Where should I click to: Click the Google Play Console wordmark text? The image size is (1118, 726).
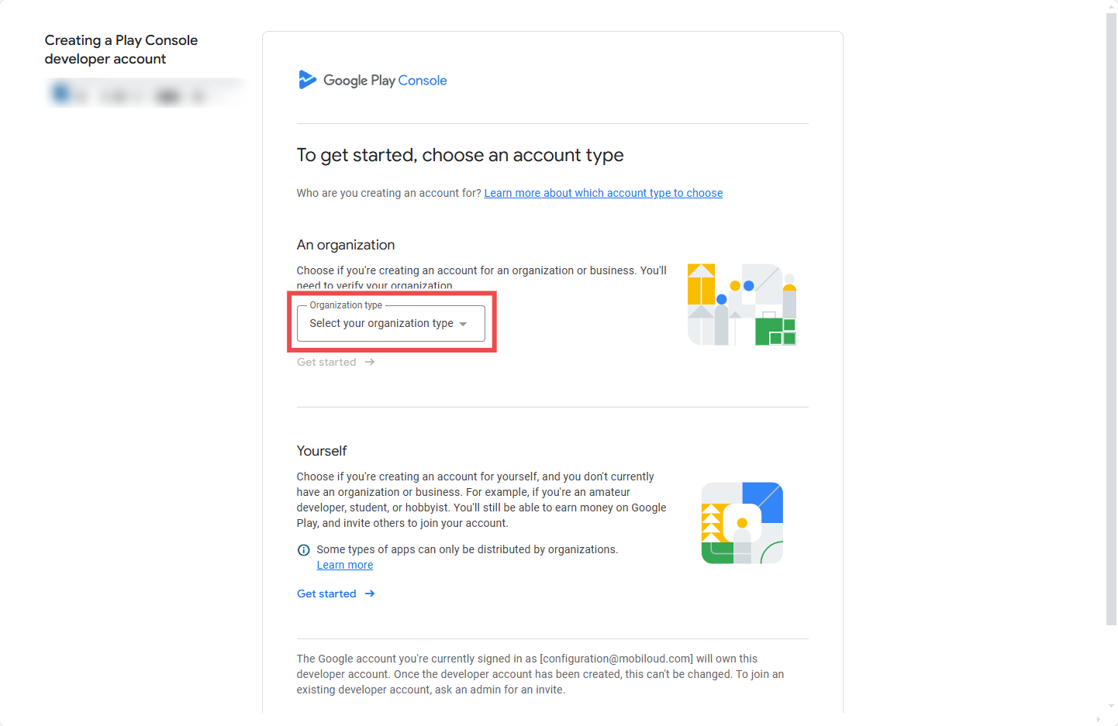(385, 81)
